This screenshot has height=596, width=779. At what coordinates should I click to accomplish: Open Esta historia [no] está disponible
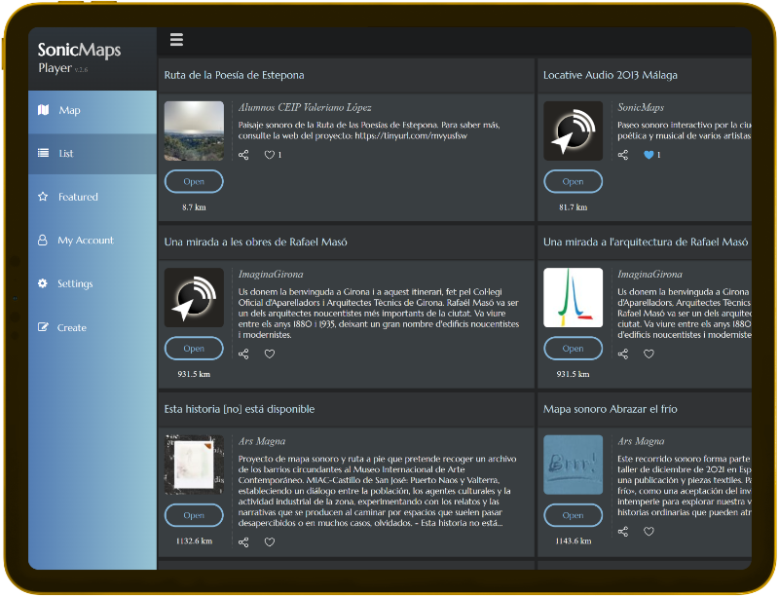(x=194, y=515)
